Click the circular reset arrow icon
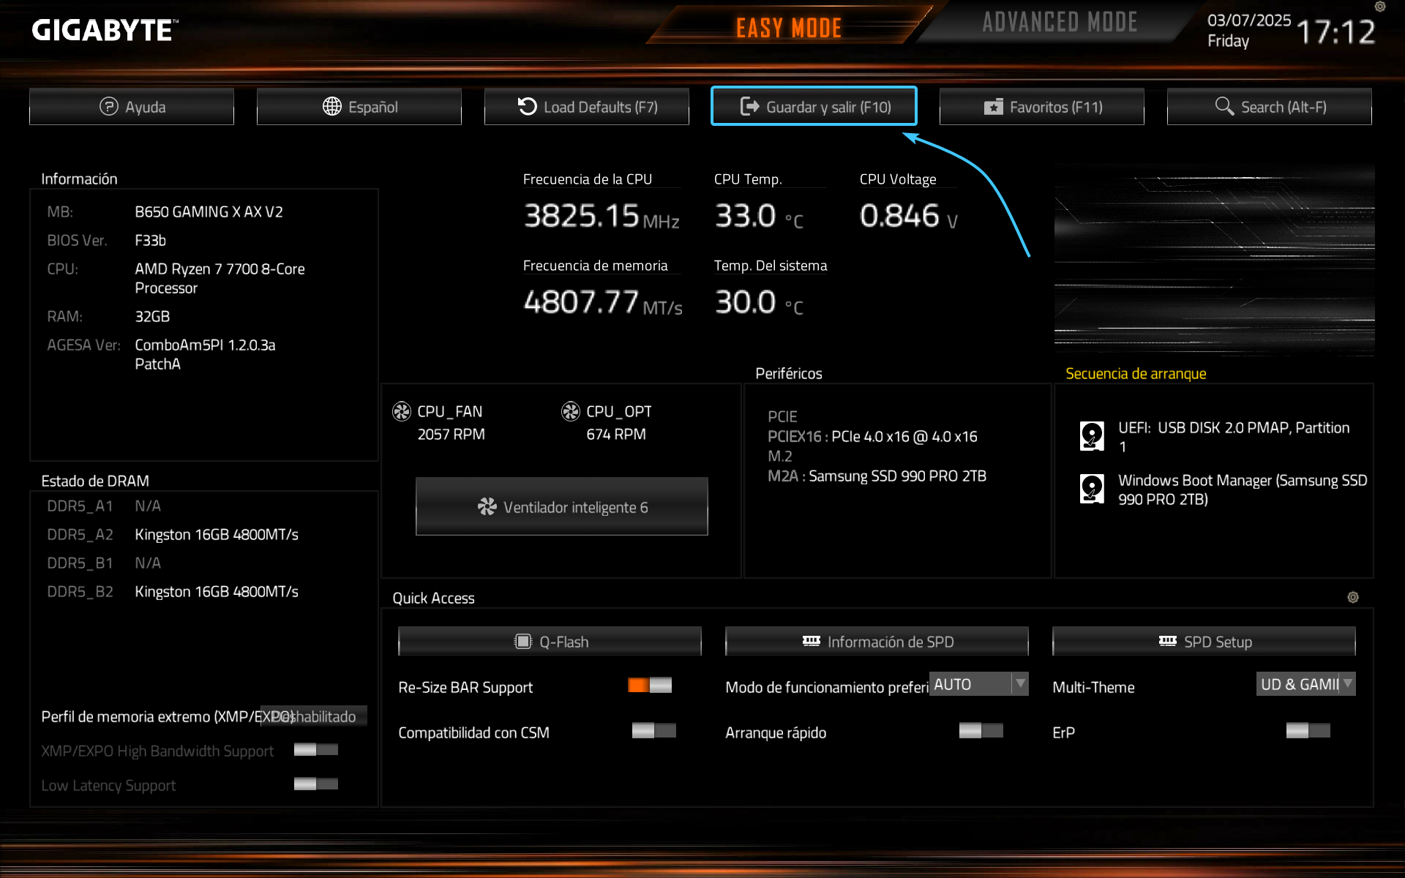The width and height of the screenshot is (1405, 878). 528,107
